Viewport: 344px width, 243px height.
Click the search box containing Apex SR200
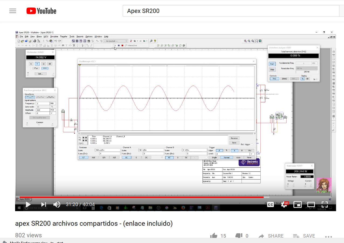(231, 11)
